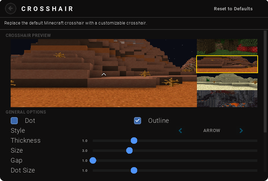Click the Size label

click(x=17, y=150)
